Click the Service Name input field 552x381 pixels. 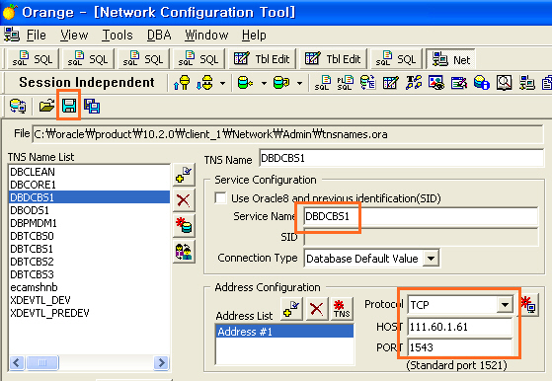(421, 215)
